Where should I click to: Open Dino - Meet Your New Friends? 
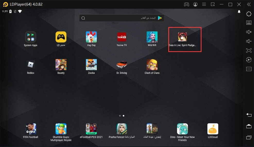[182, 129]
